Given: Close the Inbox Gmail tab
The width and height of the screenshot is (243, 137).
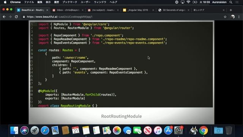Looking at the screenshot, I should tap(83, 10).
